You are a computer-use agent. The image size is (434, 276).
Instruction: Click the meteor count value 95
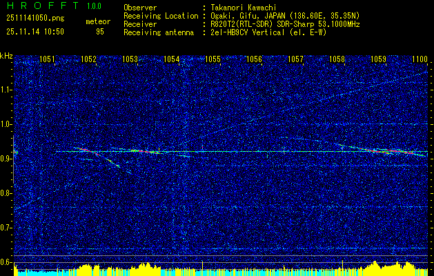click(100, 32)
